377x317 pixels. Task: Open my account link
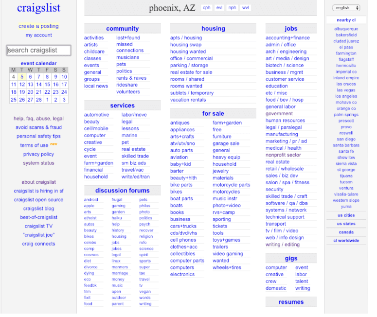point(38,35)
